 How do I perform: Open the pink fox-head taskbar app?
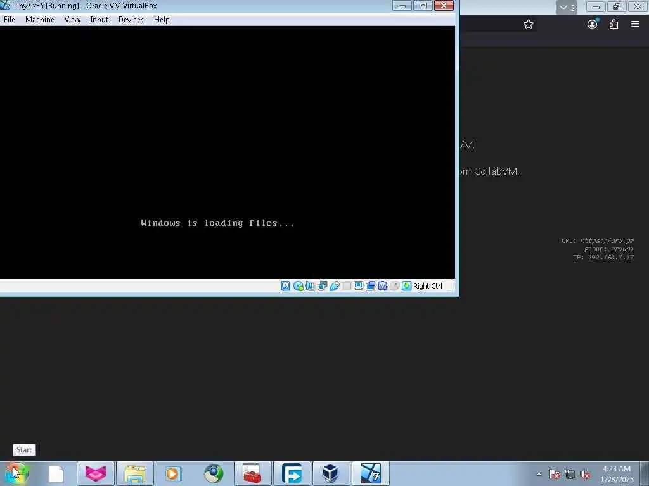96,473
